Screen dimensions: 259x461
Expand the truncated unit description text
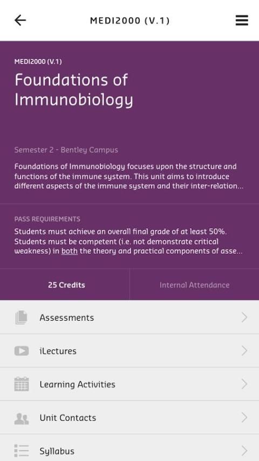[129, 176]
